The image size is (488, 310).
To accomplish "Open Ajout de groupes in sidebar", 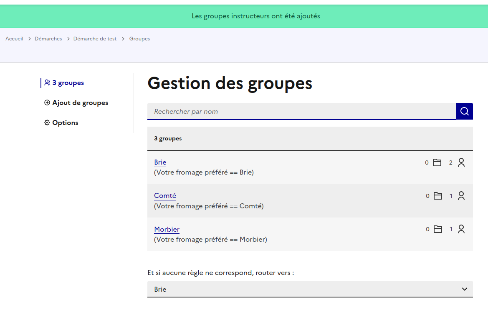I will click(80, 102).
